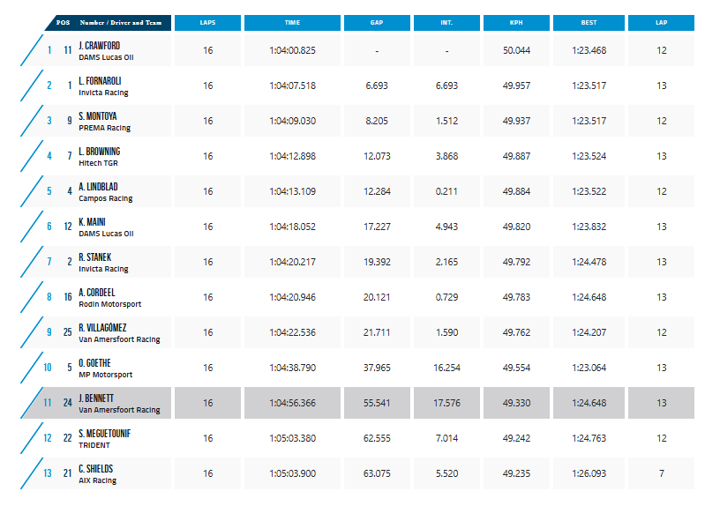Sort by the BEST column header
Screen dimensions: 705x506
coord(589,23)
